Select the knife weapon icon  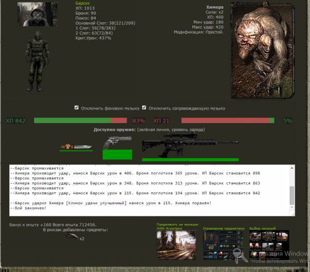tap(75, 146)
